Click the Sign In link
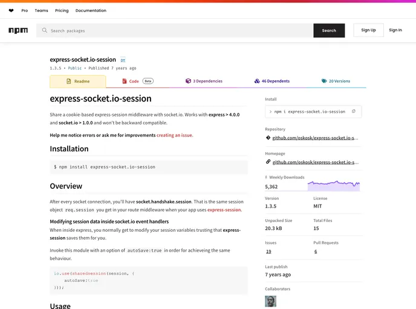The image size is (416, 309). tap(395, 30)
